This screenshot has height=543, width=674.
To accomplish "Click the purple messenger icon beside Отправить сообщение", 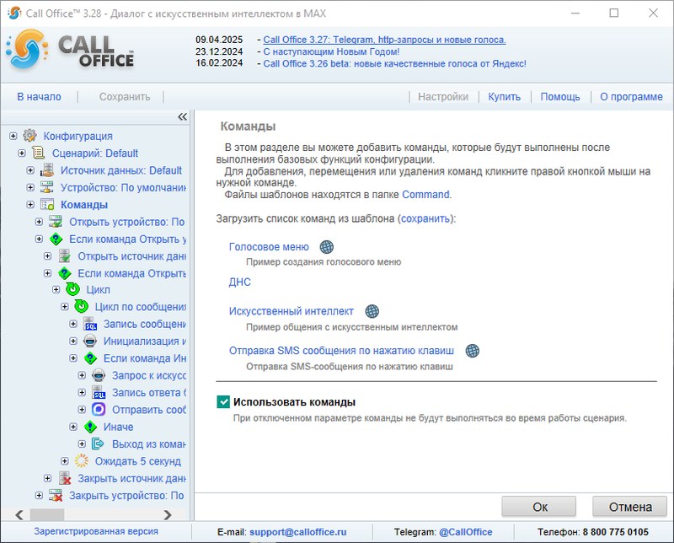I will (99, 409).
